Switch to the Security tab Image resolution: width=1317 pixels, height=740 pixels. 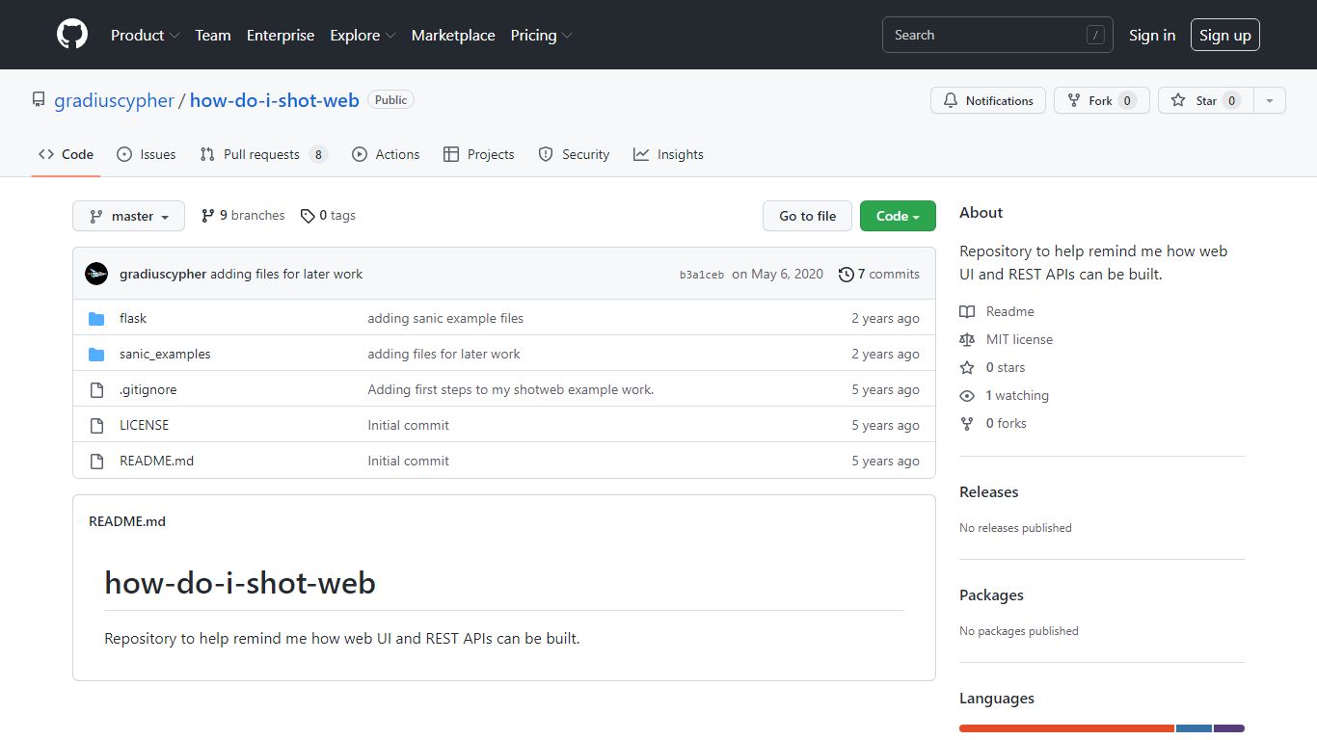point(574,154)
